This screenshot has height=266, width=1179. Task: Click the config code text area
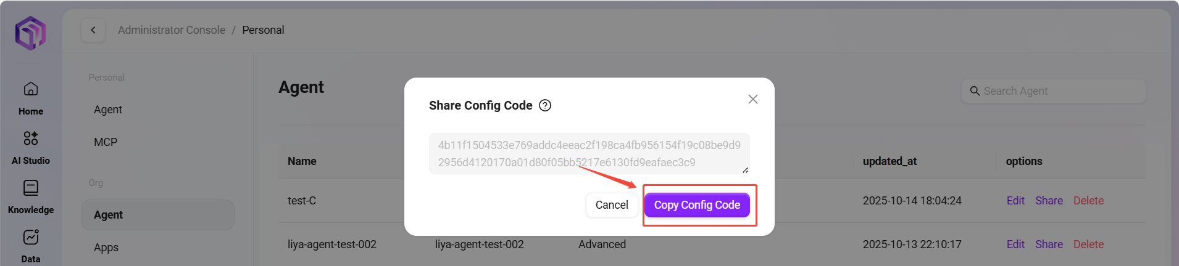[589, 153]
